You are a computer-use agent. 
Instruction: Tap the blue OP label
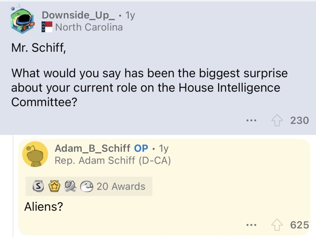pyautogui.click(x=141, y=148)
